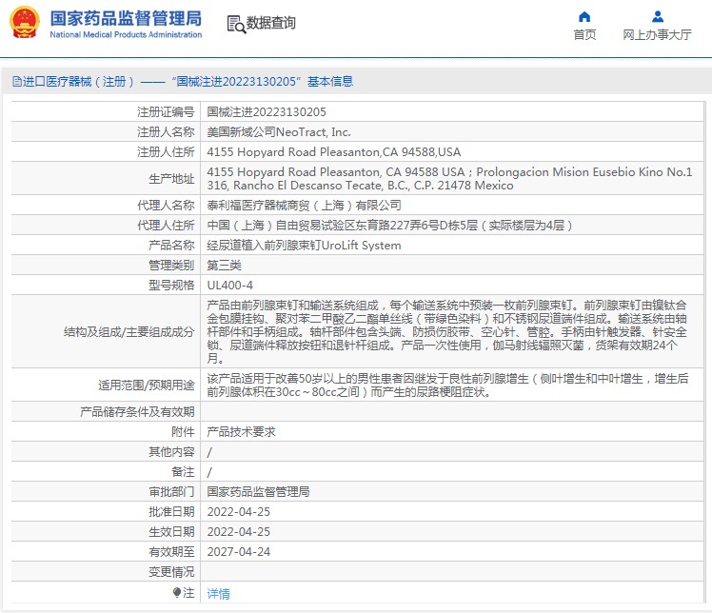Click the 代理人住所 row label

pos(166,226)
